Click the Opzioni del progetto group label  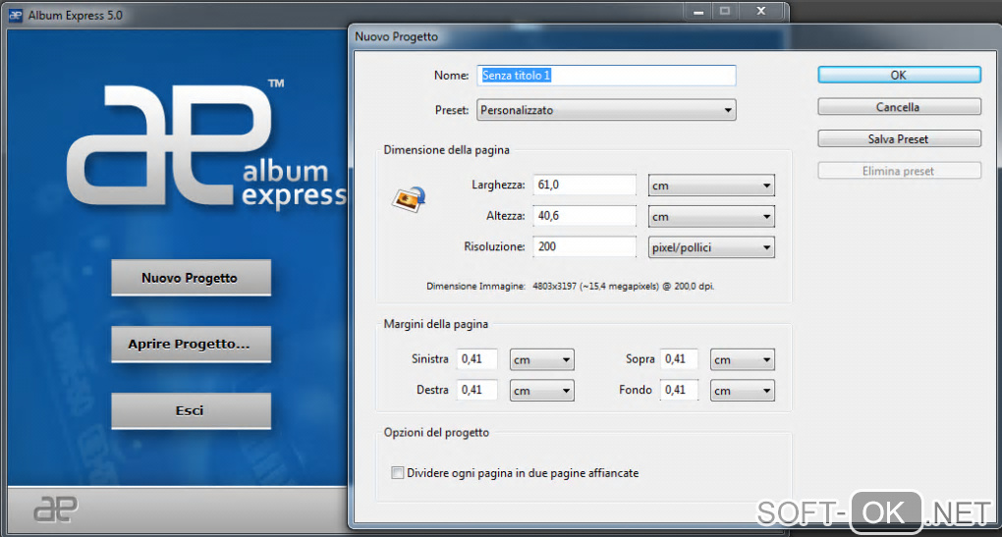point(436,432)
